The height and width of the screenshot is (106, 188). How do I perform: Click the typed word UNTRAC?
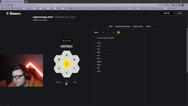pyautogui.click(x=67, y=47)
